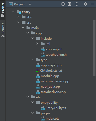Click the util folder icon
Image resolution: width=96 pixels, height=121 pixels.
click(x=43, y=44)
